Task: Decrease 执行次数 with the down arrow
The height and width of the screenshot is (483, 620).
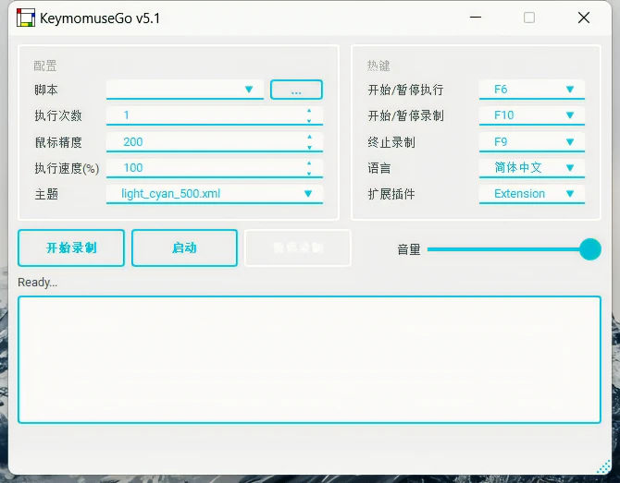Action: [309, 120]
